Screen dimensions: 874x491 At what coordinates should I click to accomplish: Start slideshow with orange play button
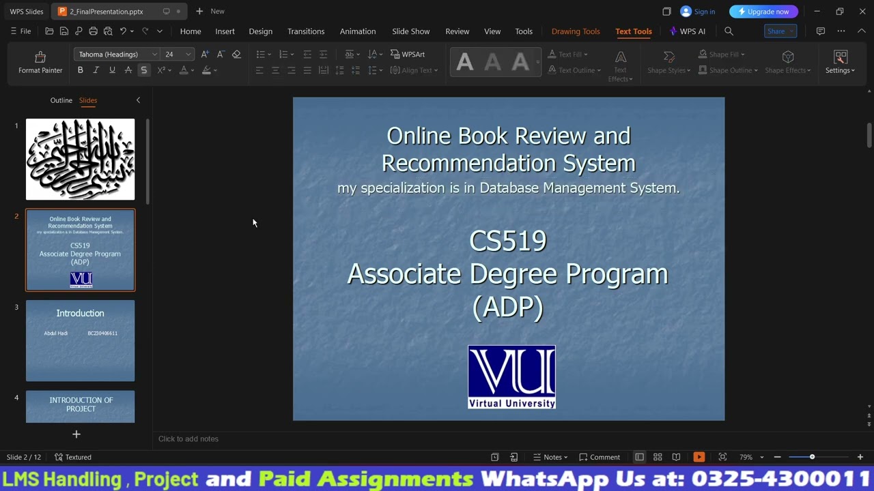699,457
